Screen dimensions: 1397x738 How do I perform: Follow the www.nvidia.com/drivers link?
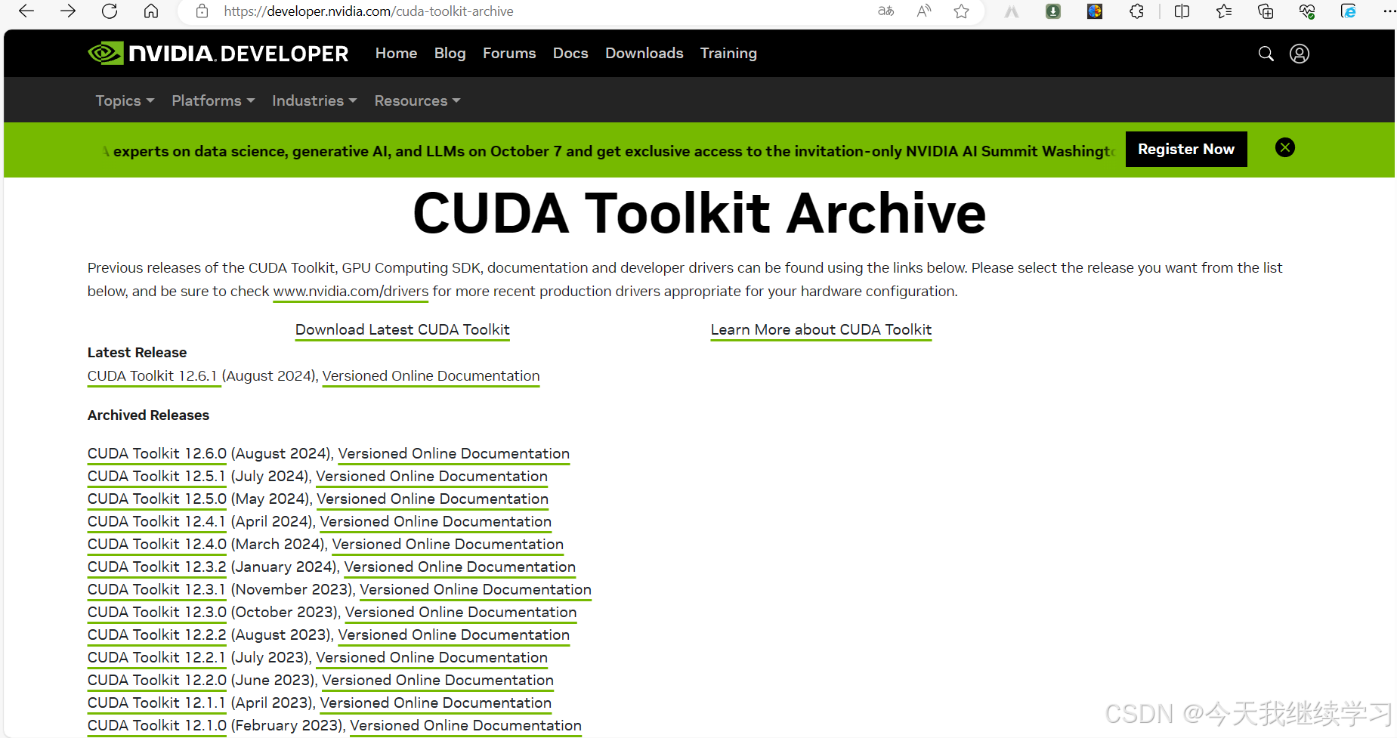click(351, 292)
